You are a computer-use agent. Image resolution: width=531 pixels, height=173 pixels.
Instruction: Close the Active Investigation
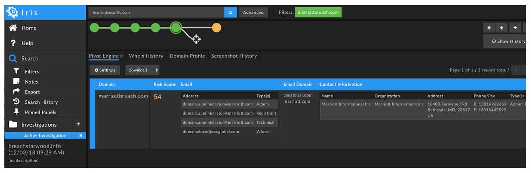[x=81, y=135]
